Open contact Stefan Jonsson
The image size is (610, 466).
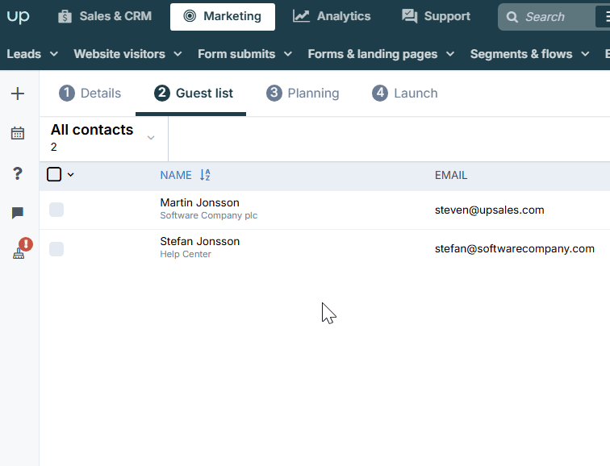199,241
